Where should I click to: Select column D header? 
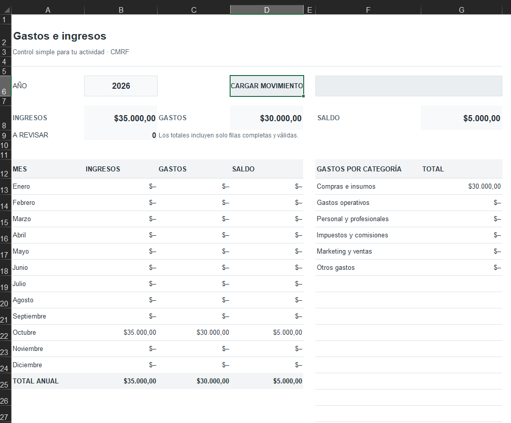coord(267,10)
